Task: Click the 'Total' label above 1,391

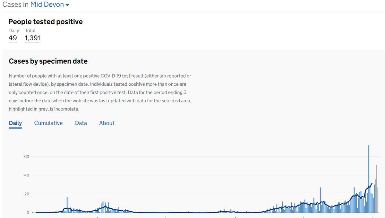Action: (30, 31)
